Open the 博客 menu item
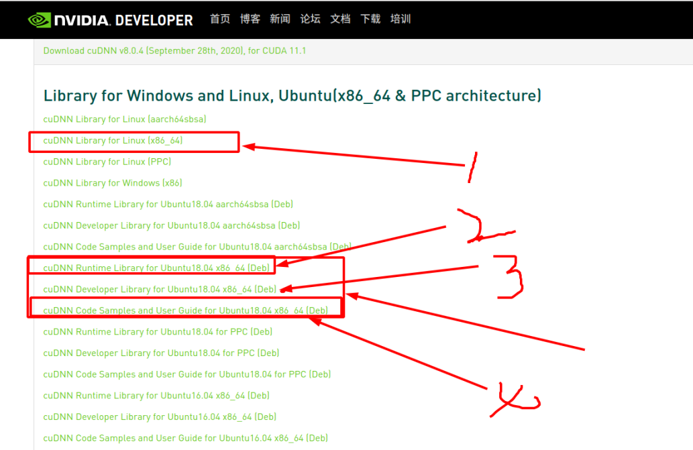Screen dimensions: 693x450 tap(250, 19)
